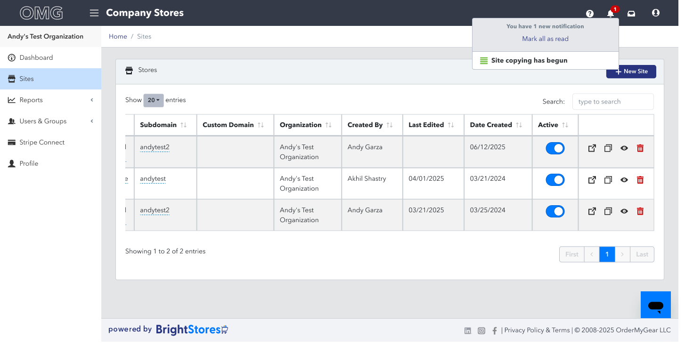The width and height of the screenshot is (685, 345).
Task: Delete the site created 06/12/2025
Action: [x=640, y=148]
